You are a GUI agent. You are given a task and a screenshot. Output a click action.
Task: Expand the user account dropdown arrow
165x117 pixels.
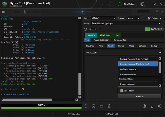(x=163, y=12)
